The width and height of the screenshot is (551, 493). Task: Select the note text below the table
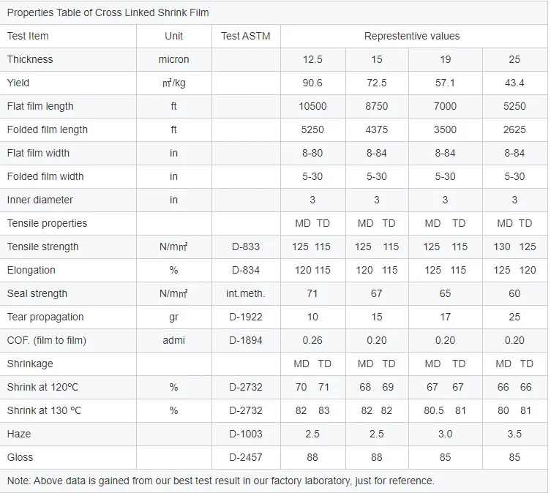tap(221, 481)
